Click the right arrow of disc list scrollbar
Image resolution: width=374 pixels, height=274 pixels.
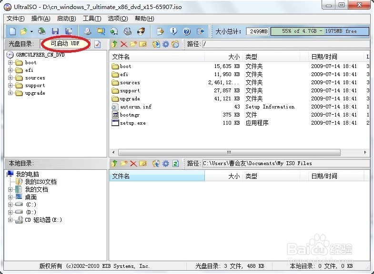pyautogui.click(x=365, y=152)
